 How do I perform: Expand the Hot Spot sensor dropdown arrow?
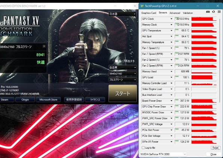tap(171, 36)
